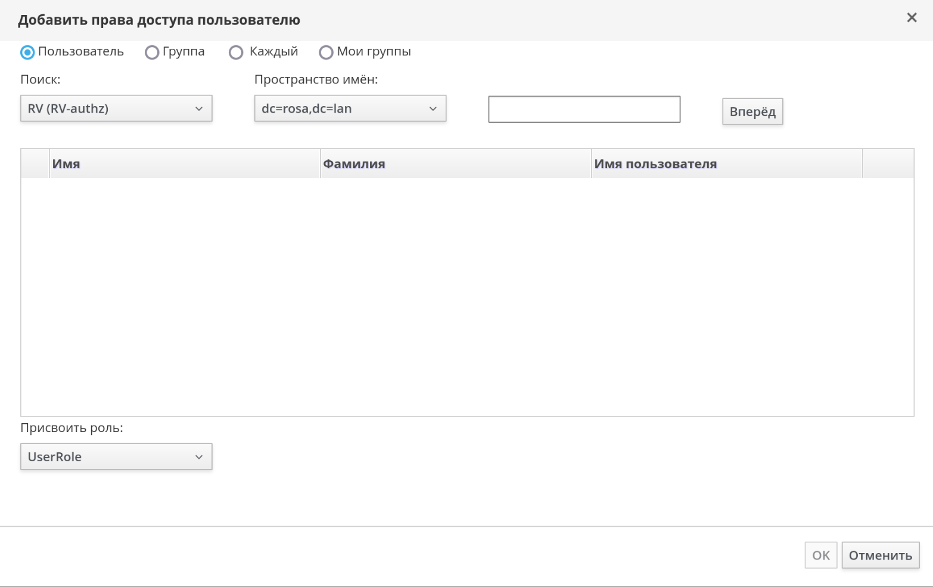Select the Пользователь radio button
Image resolution: width=933 pixels, height=587 pixels.
tap(27, 52)
